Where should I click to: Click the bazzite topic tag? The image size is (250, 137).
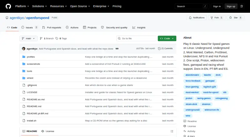pos(207,75)
